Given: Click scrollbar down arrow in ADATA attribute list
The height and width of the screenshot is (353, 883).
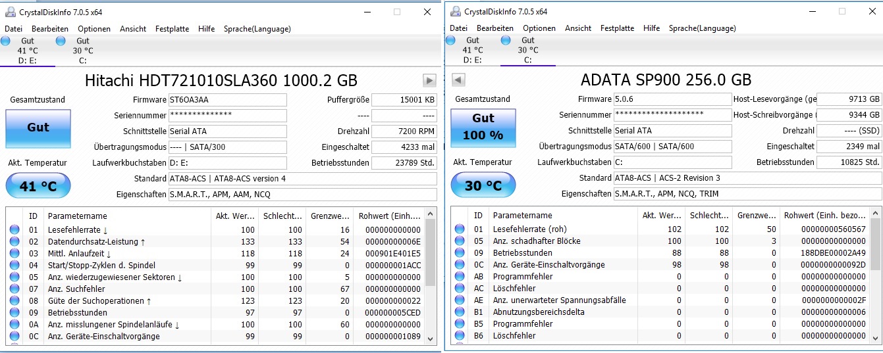Looking at the screenshot, I should click(876, 338).
